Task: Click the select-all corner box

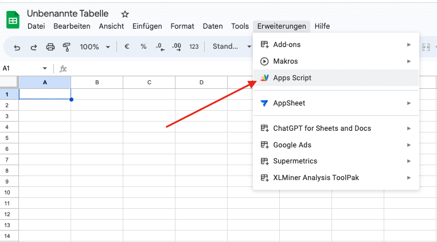Action: pyautogui.click(x=9, y=82)
